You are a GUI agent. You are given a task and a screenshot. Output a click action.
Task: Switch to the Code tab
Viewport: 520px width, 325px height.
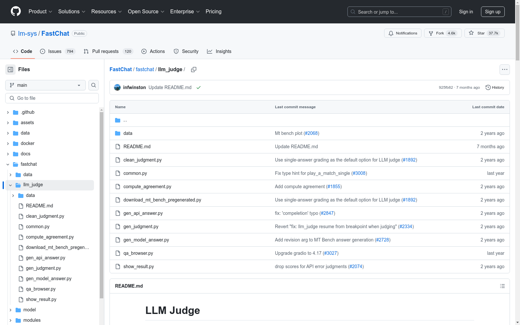click(23, 51)
